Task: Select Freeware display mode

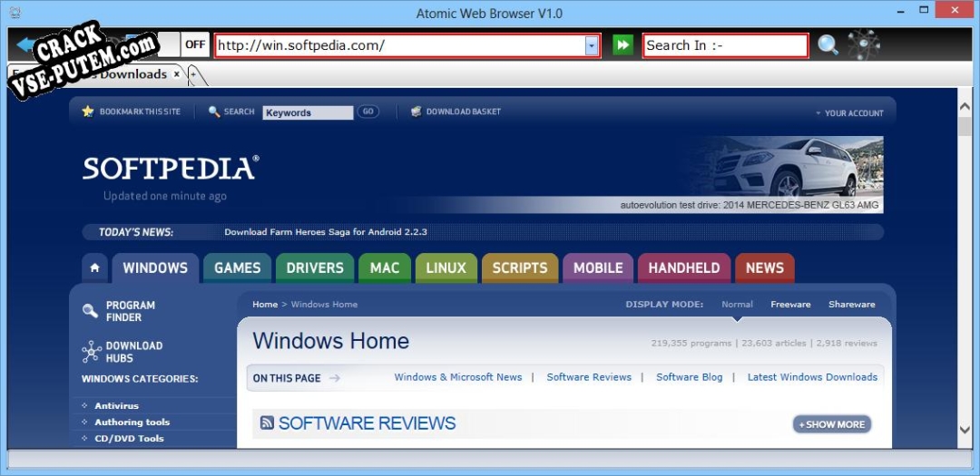Action: (790, 305)
